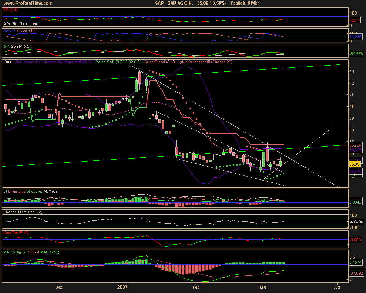Select the 2007 marker on time axis
Screen dimensions: 366x293
coord(122,287)
